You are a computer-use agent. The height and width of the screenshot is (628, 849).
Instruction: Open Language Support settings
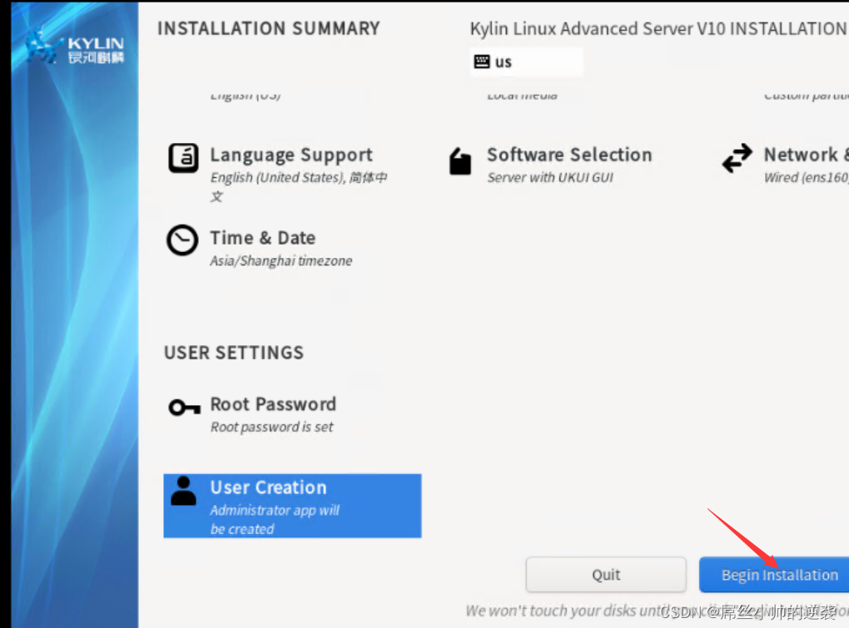(290, 156)
